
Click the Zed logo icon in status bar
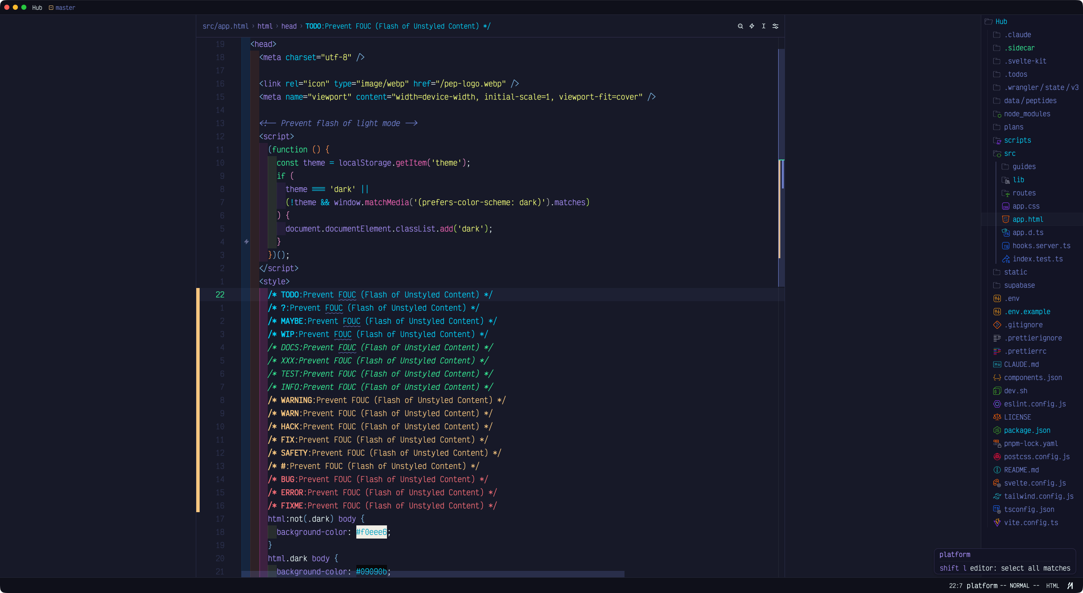1070,586
